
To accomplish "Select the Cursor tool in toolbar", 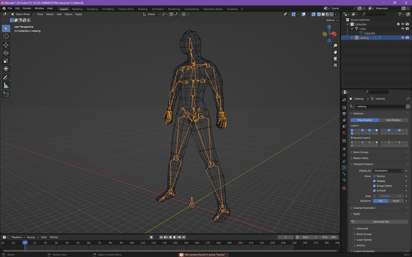I will [6, 36].
